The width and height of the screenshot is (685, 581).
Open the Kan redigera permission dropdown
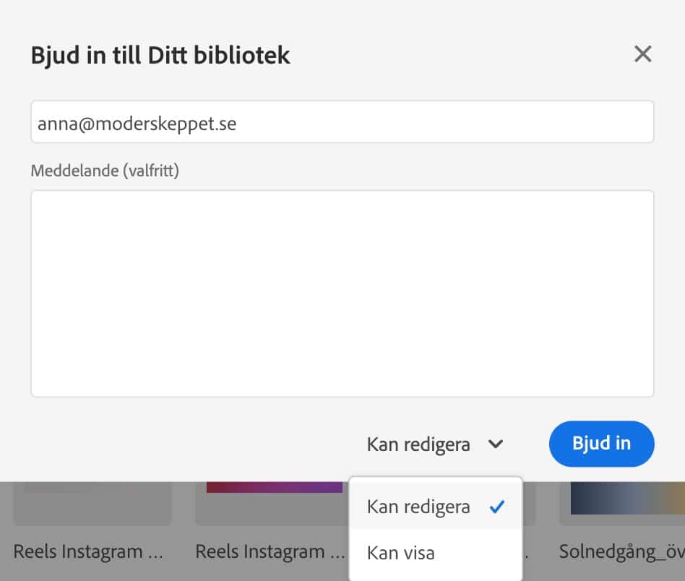pos(435,444)
